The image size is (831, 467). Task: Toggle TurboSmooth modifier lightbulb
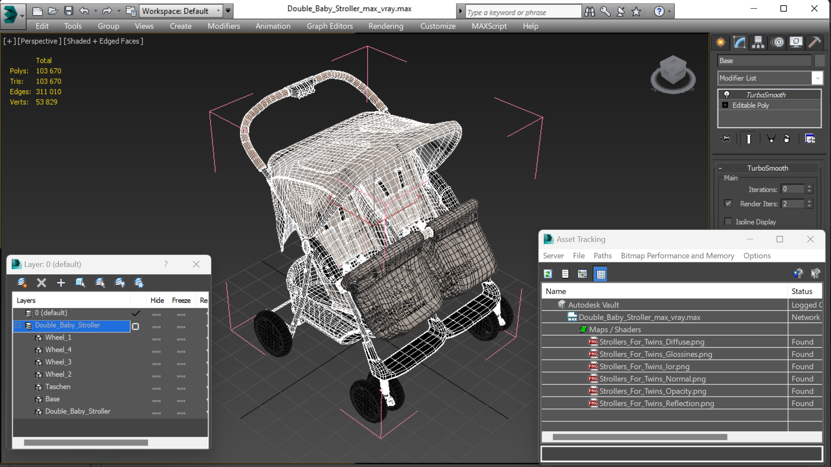tap(727, 95)
